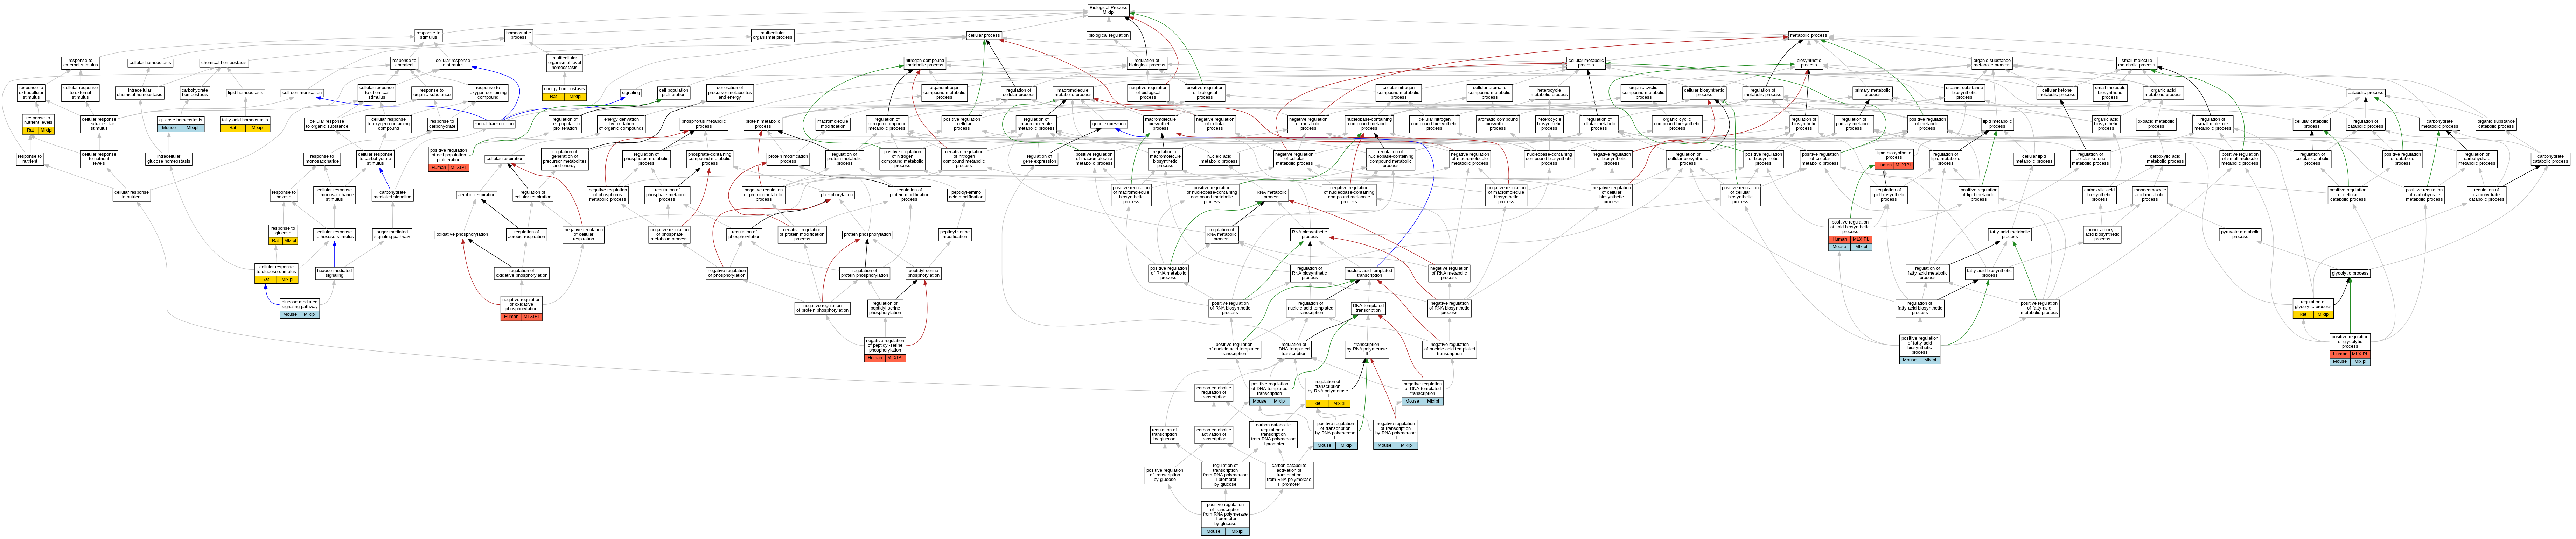
Task: Click the "carbohydrate mediated signaling" node
Action: pos(392,195)
